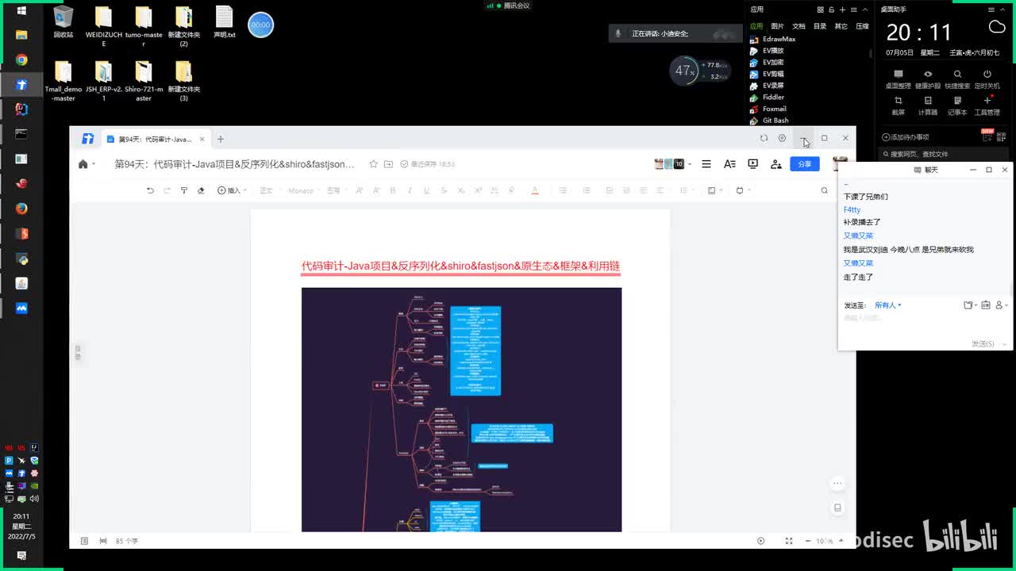Viewport: 1016px width, 571px height.
Task: Open the document outline menu icon
Action: tap(706, 164)
